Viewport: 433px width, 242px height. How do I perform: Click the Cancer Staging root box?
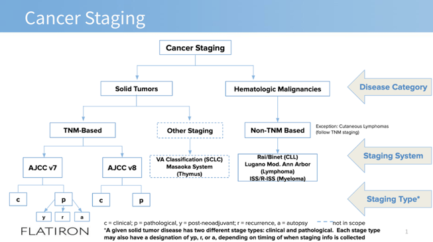(x=195, y=48)
